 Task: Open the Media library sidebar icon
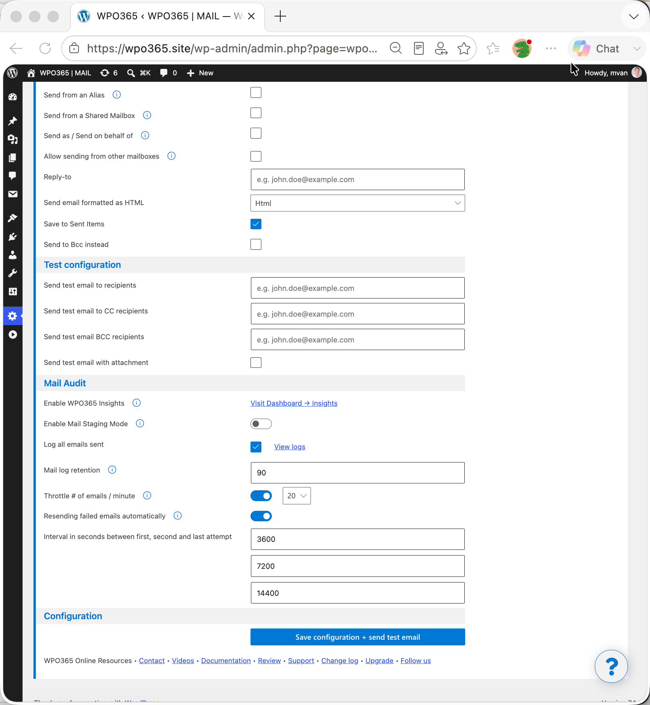coord(12,139)
